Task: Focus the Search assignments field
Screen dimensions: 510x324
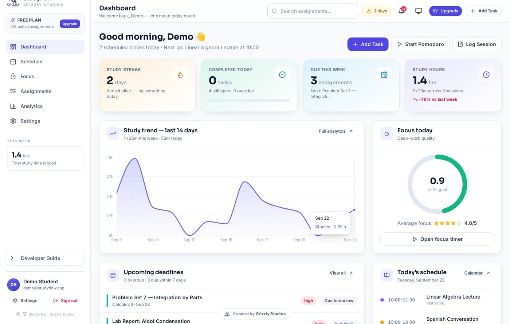Action: pos(313,11)
